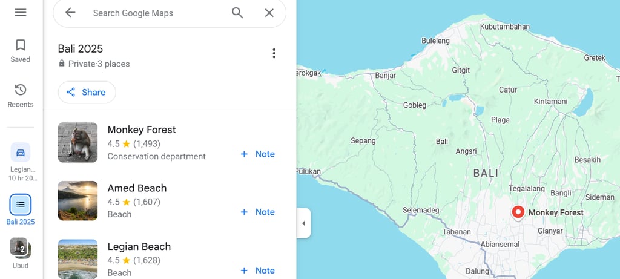
Task: Click the red Monkey Forest map pin
Action: point(518,212)
